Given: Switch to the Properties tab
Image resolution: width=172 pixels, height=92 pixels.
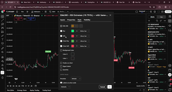Looking at the screenshot, I should tap(71, 20).
